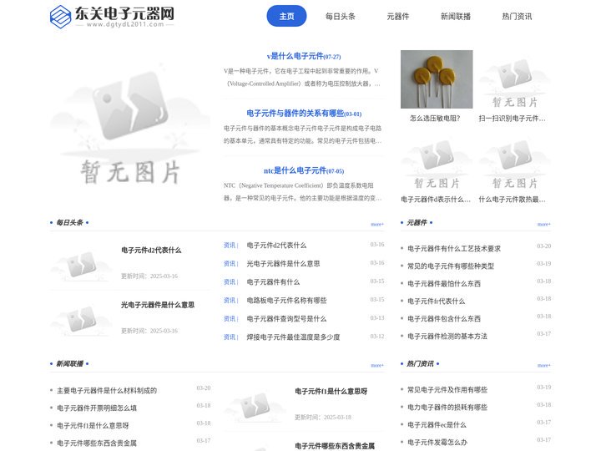Open the 主页 navigation tab

(286, 16)
